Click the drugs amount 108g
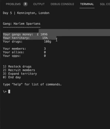Screen dimensions: 110x129 click(x=48, y=42)
